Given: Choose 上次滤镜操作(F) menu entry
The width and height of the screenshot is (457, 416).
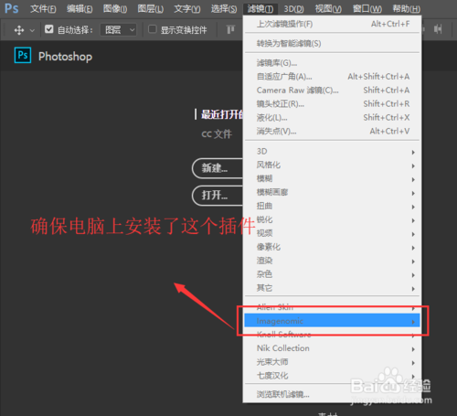Looking at the screenshot, I should pos(333,24).
